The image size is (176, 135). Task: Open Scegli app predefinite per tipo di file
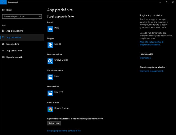point(64,131)
